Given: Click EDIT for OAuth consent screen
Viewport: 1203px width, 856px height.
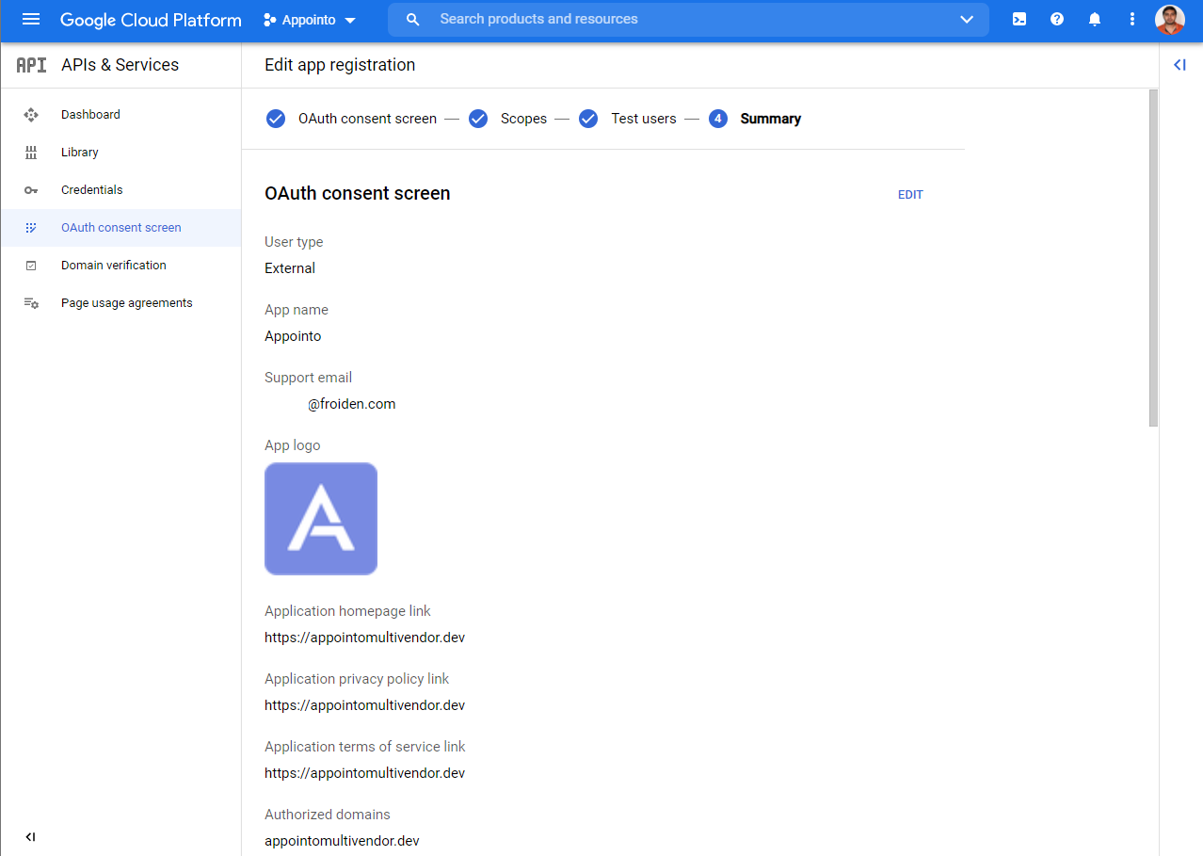Looking at the screenshot, I should [910, 195].
